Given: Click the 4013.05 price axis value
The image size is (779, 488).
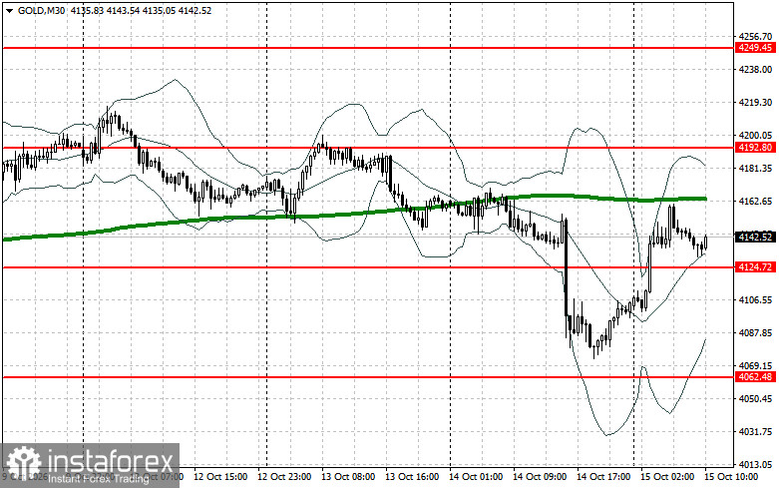Looking at the screenshot, I should click(755, 465).
